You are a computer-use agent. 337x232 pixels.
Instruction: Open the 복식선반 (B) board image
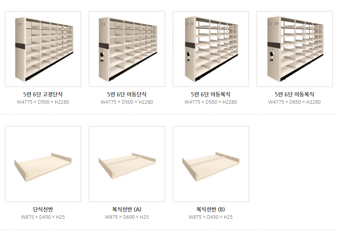210,164
